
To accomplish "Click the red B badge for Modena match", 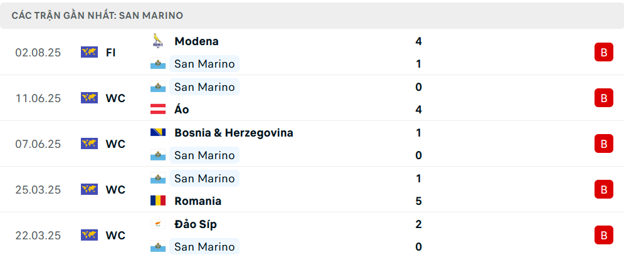I will [603, 53].
